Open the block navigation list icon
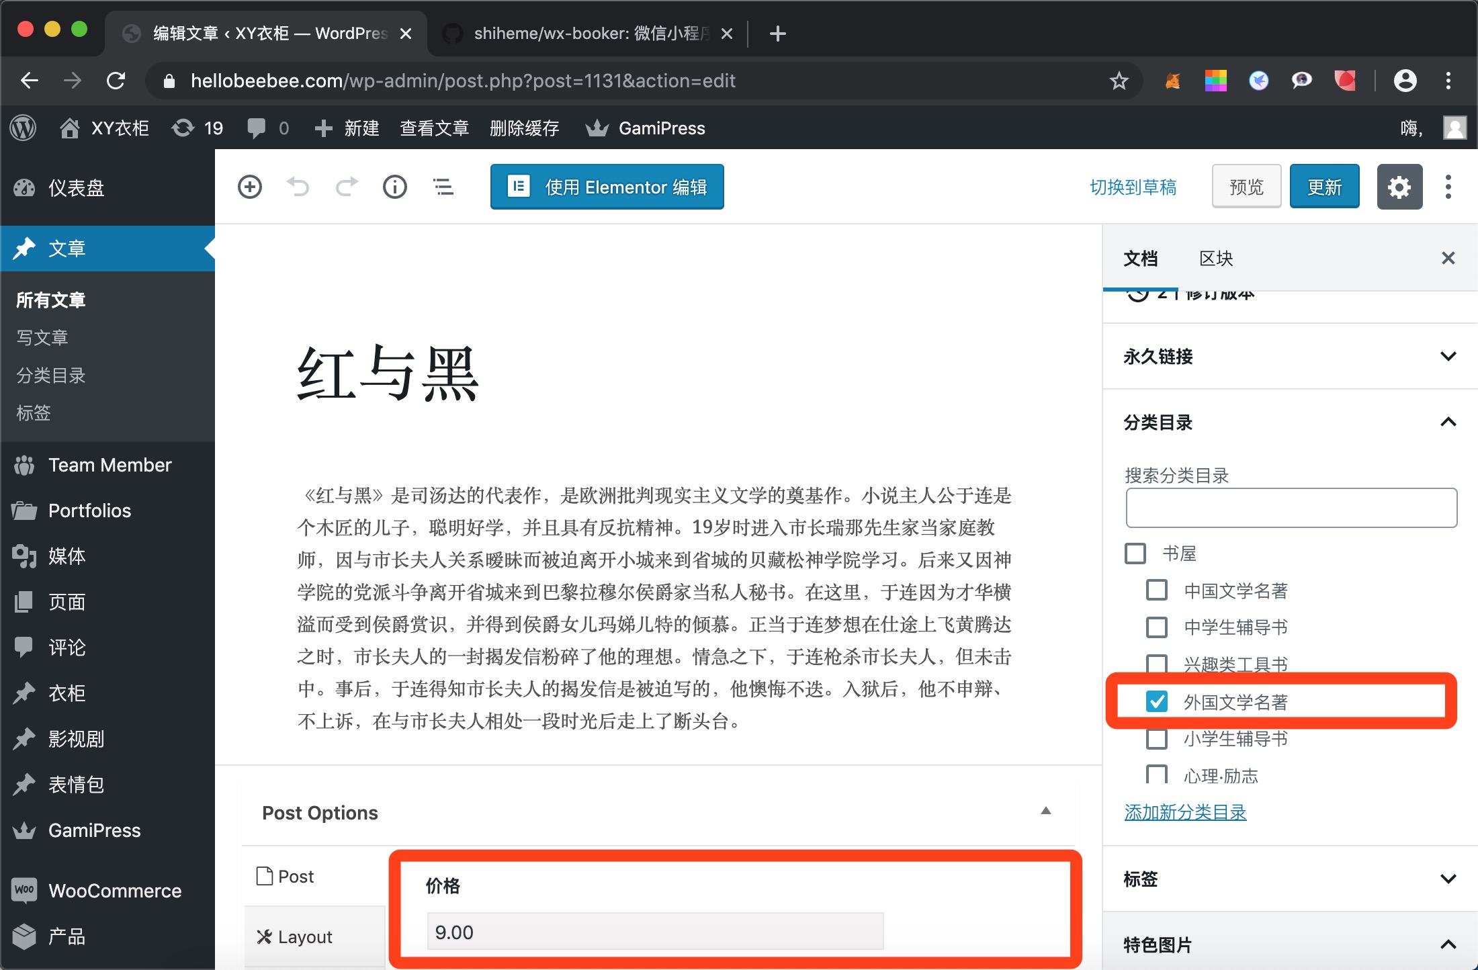 [443, 187]
